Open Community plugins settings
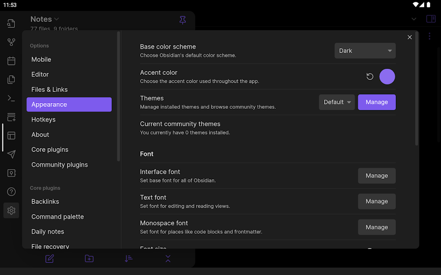 (60, 164)
